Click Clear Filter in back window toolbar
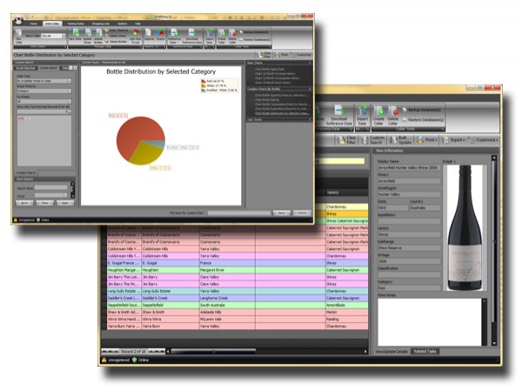The width and height of the screenshot is (522, 391). 347,140
